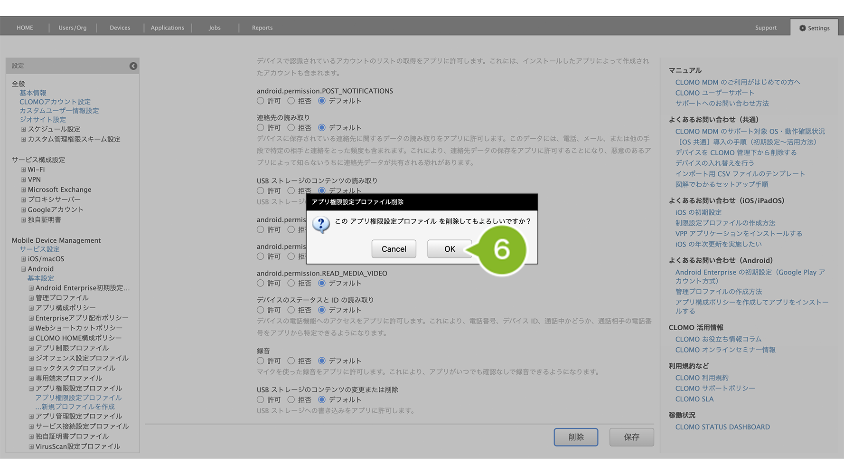Expand the Wi-Fi tree node
The height and width of the screenshot is (475, 844).
[x=23, y=170]
